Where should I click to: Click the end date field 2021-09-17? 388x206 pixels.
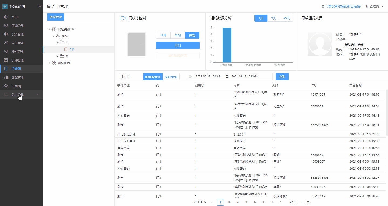[244, 77]
